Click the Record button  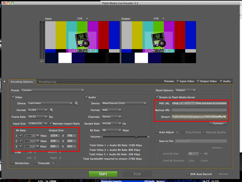click(x=223, y=174)
